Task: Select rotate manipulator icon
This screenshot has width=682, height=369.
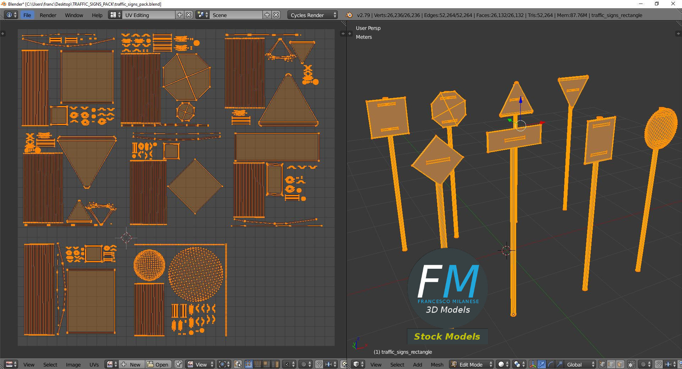Action: tap(551, 364)
